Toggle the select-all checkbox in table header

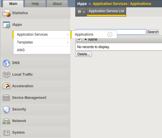(79, 40)
